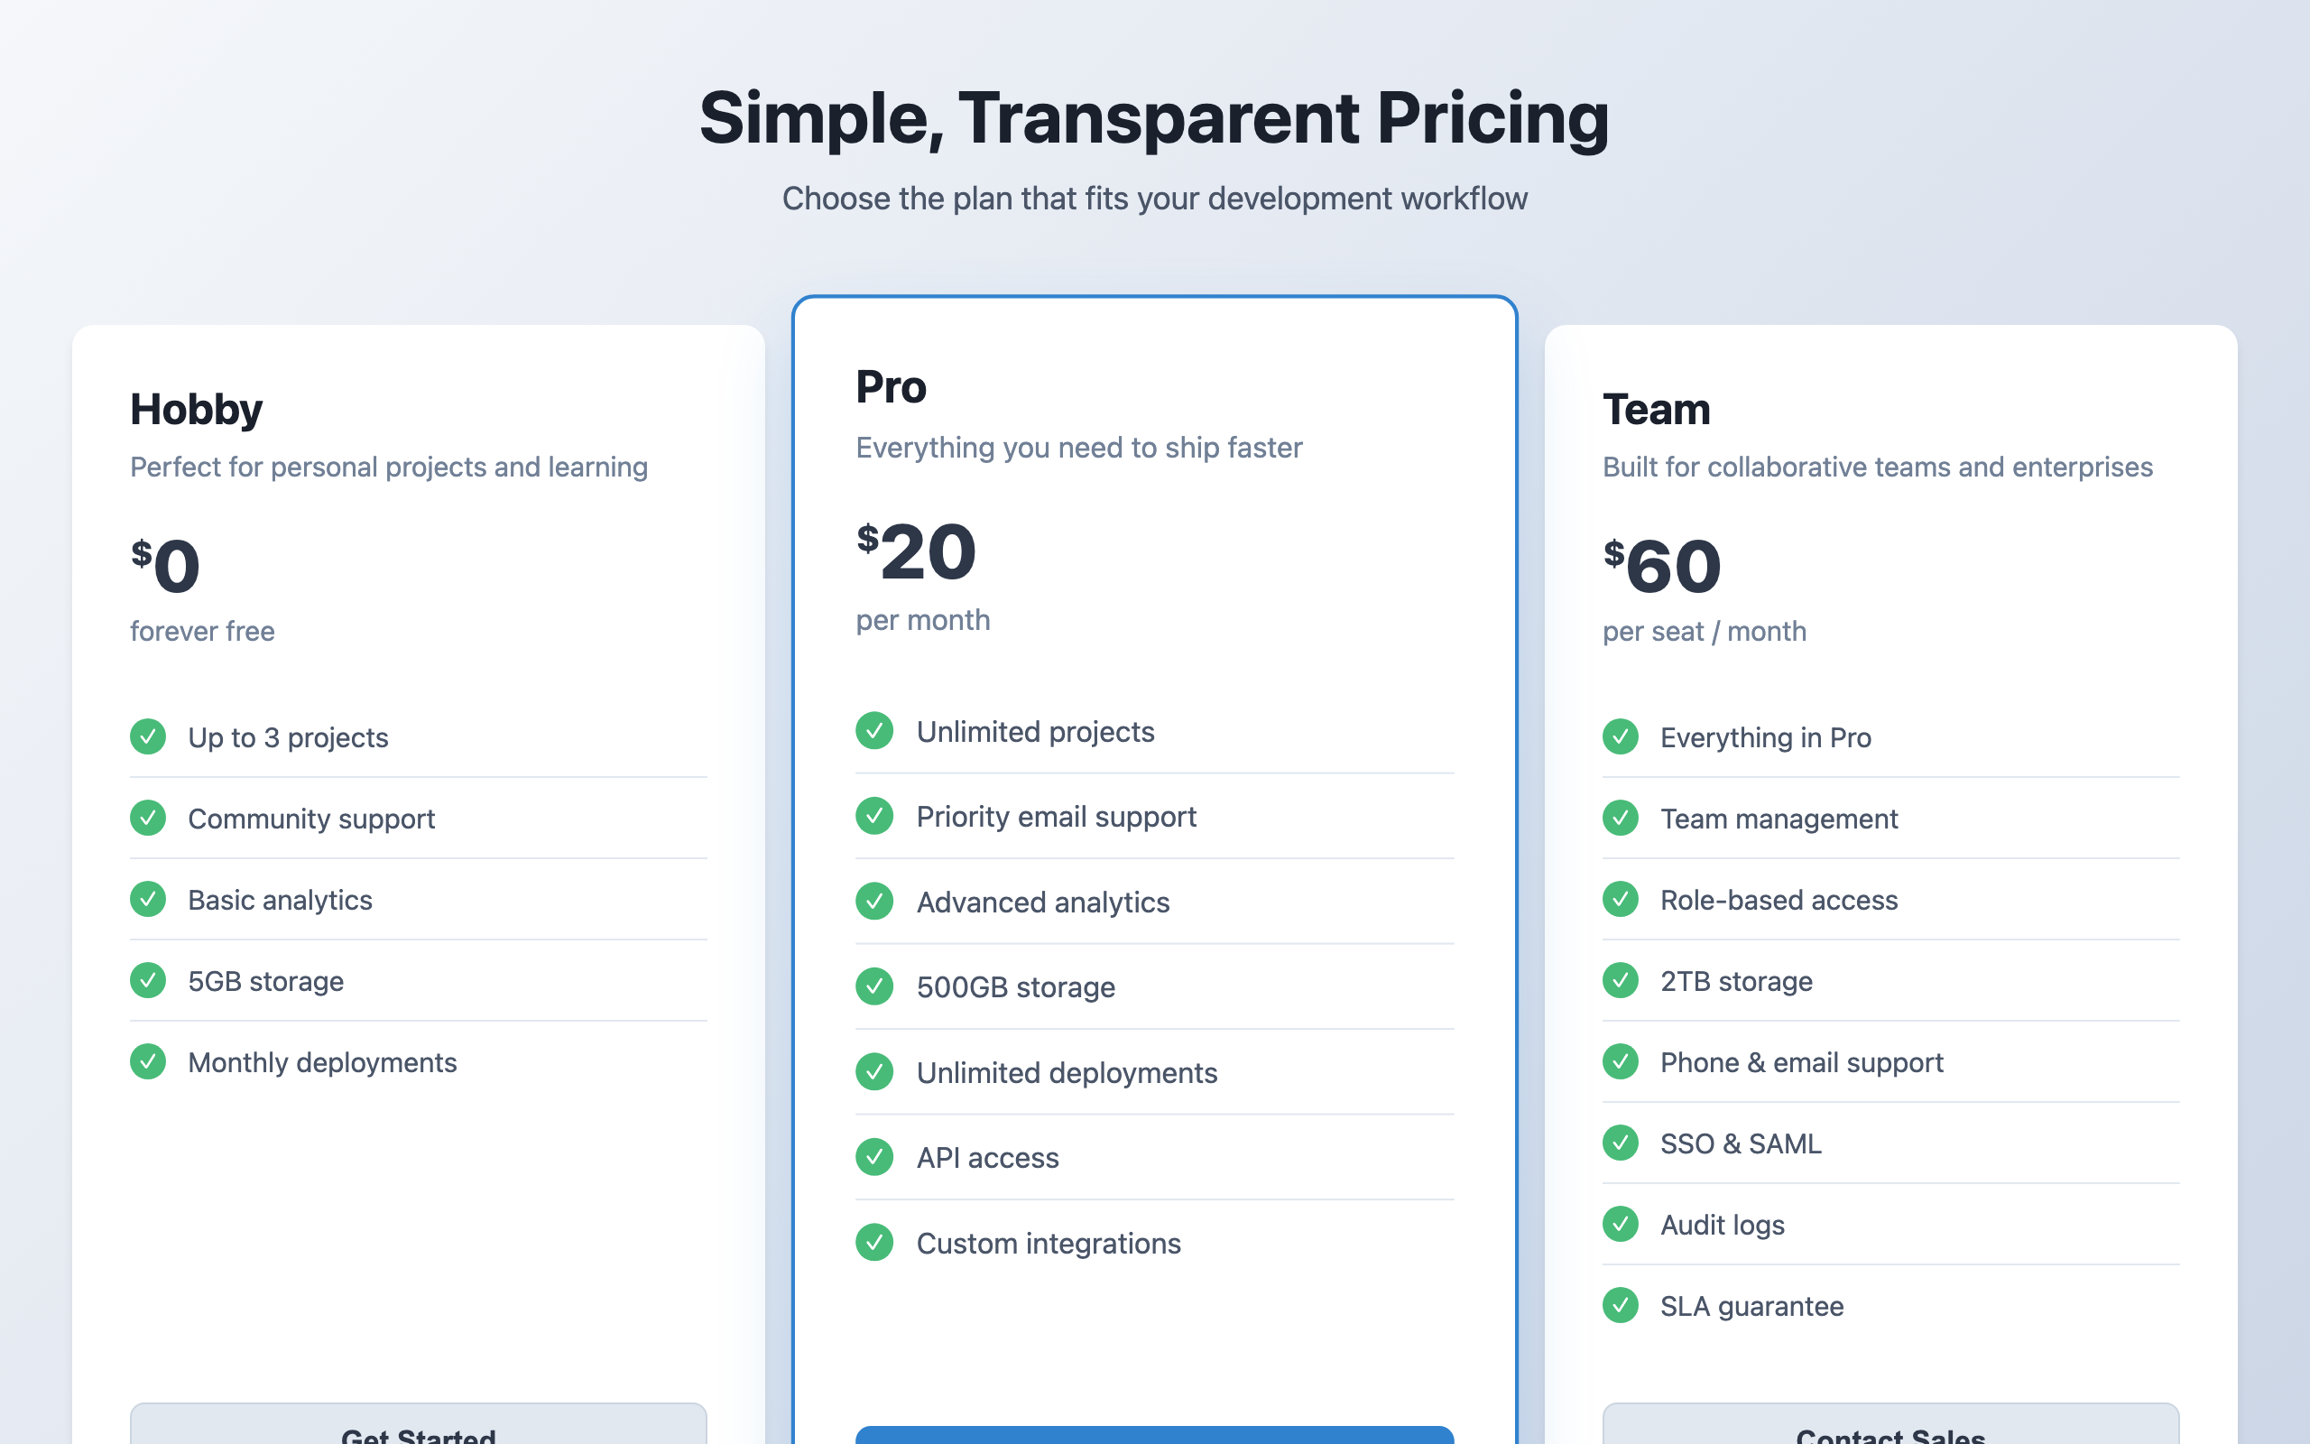Image resolution: width=2310 pixels, height=1444 pixels.
Task: Click the green check beside SSO & SAML
Action: tap(1621, 1143)
